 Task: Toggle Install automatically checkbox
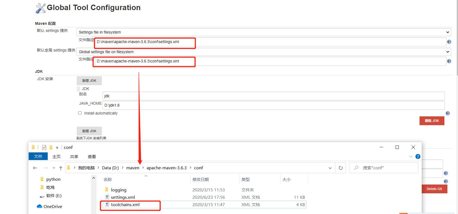pos(80,113)
